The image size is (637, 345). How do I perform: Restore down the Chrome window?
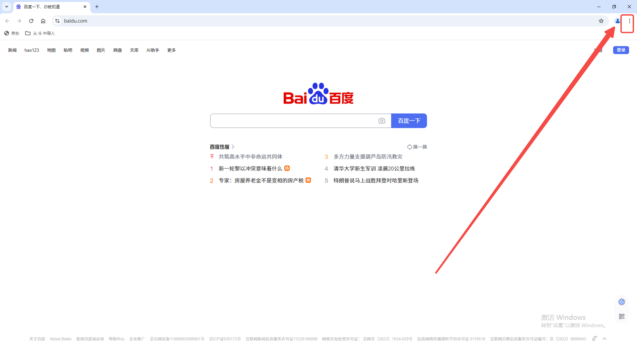click(x=614, y=7)
